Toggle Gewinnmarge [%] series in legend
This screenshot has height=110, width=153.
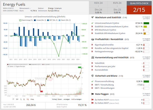tap(26, 20)
